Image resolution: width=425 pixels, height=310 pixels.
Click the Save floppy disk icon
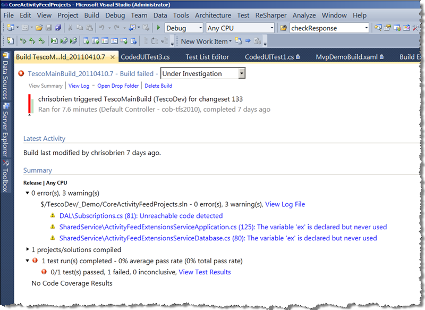pyautogui.click(x=49, y=28)
